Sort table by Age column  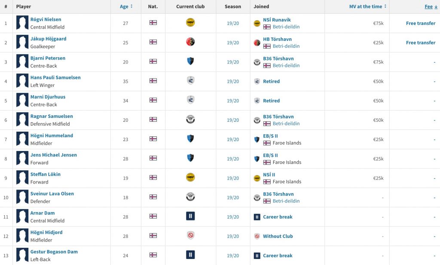point(126,6)
